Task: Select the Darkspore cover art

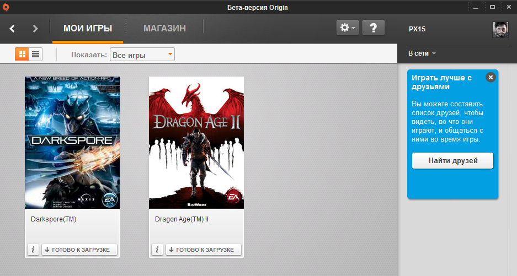Action: click(72, 143)
